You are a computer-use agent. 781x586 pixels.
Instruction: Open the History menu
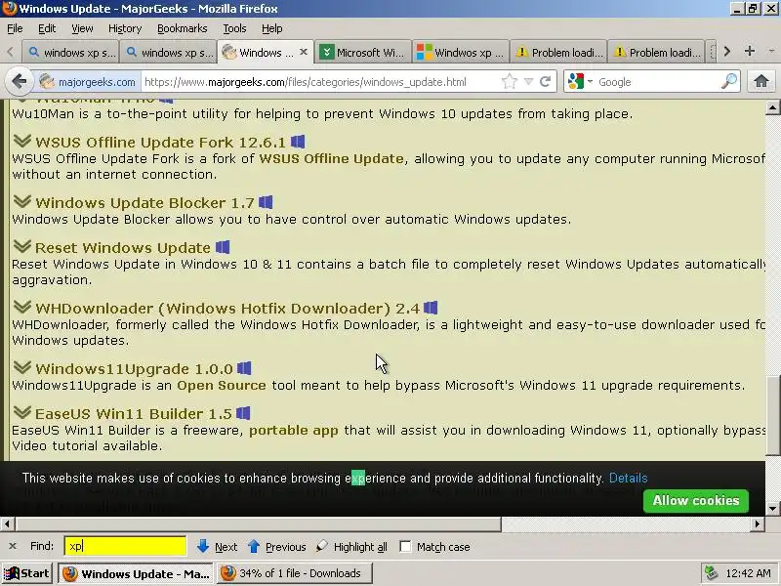pyautogui.click(x=125, y=28)
